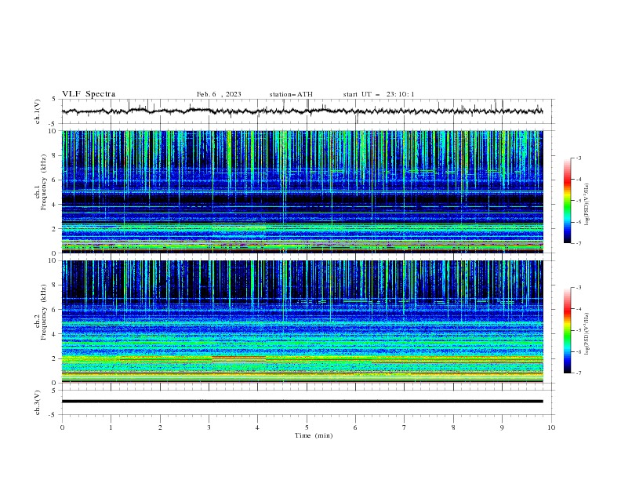Image resolution: width=621 pixels, height=480 pixels.
Task: Click the ch.3 flat black voltage trace
Action: click(303, 402)
